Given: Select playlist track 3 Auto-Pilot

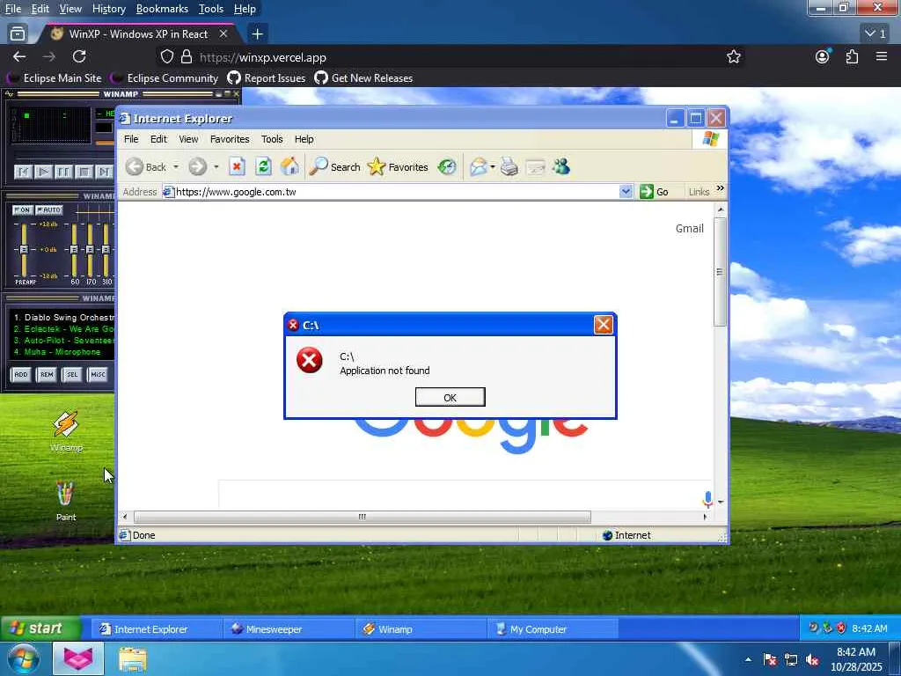Looking at the screenshot, I should tap(63, 341).
